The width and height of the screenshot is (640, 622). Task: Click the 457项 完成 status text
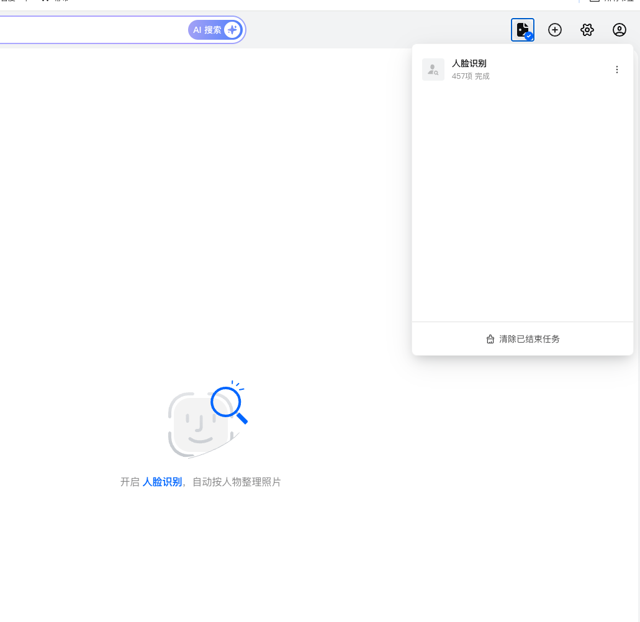[x=470, y=76]
